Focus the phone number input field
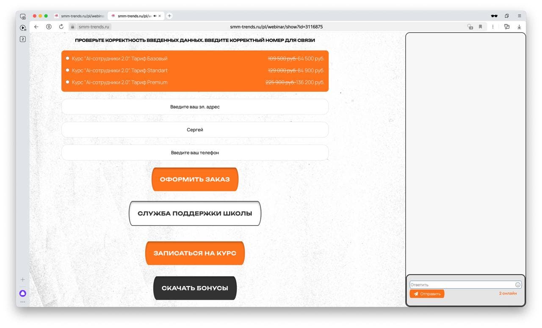 point(195,153)
